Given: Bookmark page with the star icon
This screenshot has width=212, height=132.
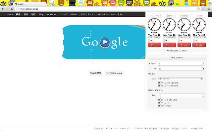Looking at the screenshot, I should 198,9.
